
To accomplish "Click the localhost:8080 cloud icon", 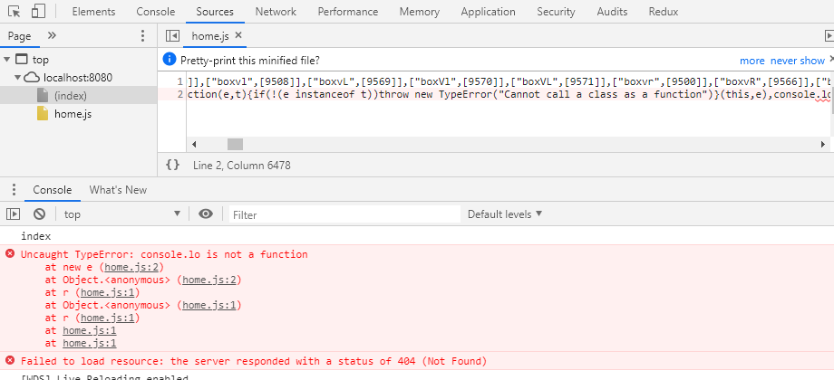I will (x=33, y=78).
